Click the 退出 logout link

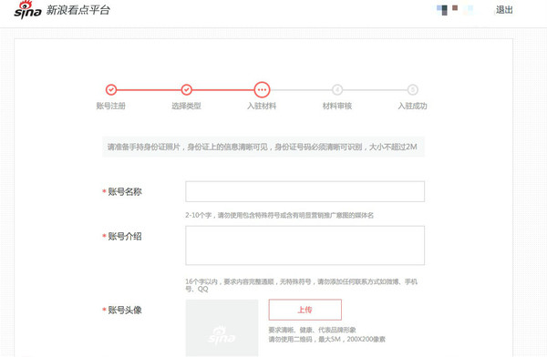pyautogui.click(x=504, y=10)
